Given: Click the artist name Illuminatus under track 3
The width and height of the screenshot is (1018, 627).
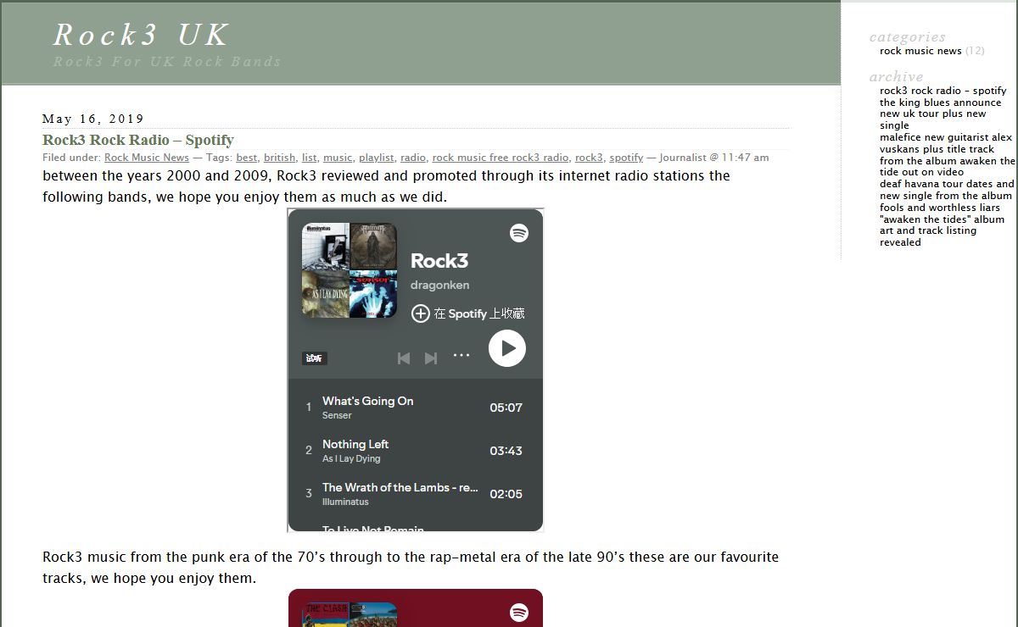Looking at the screenshot, I should 345,502.
